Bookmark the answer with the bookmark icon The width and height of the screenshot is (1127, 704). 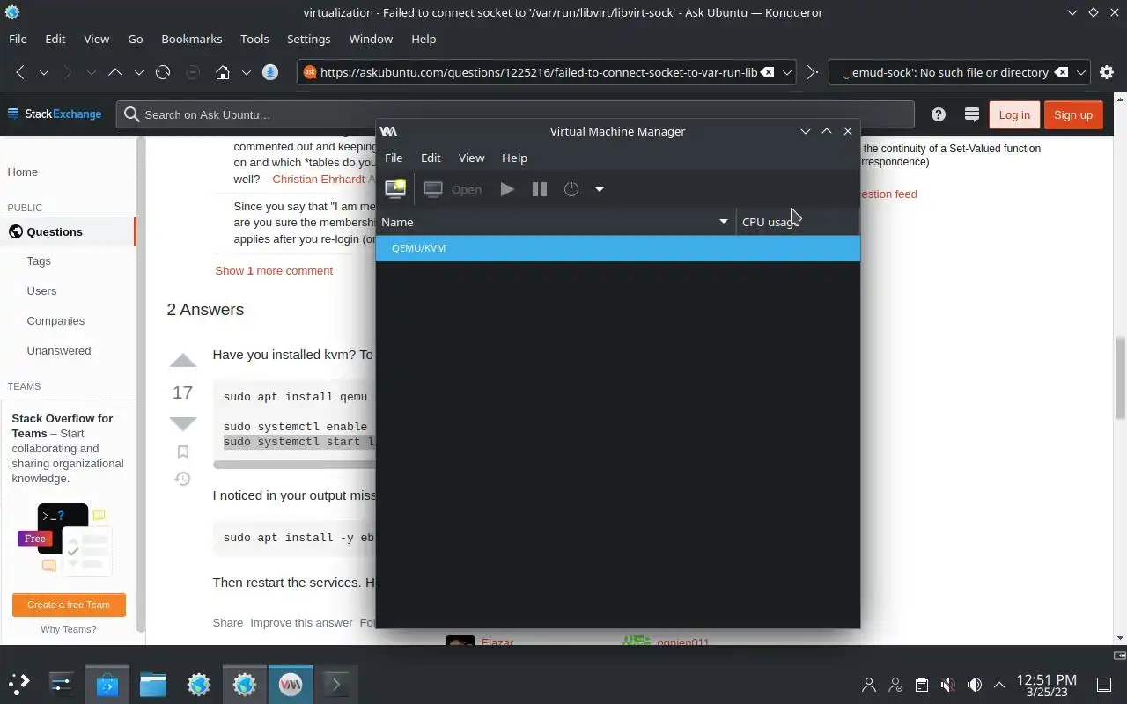coord(182,451)
